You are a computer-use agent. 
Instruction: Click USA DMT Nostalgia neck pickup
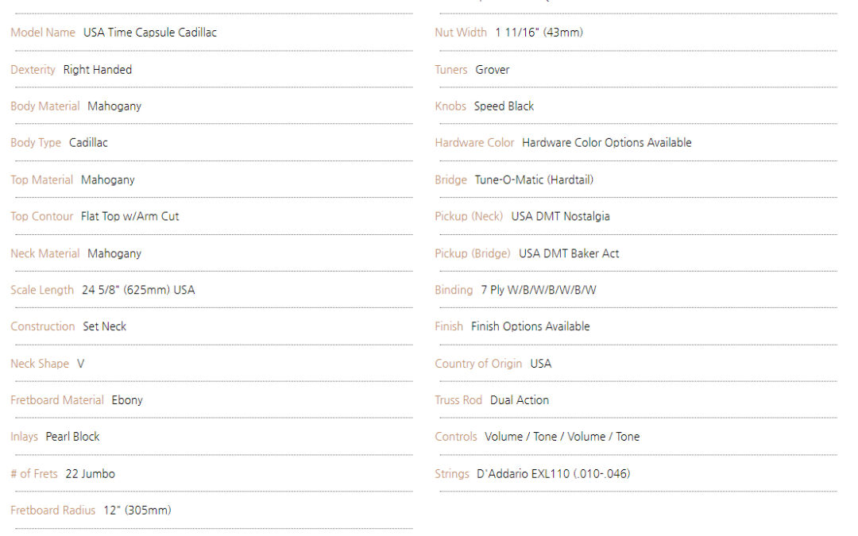coord(560,216)
